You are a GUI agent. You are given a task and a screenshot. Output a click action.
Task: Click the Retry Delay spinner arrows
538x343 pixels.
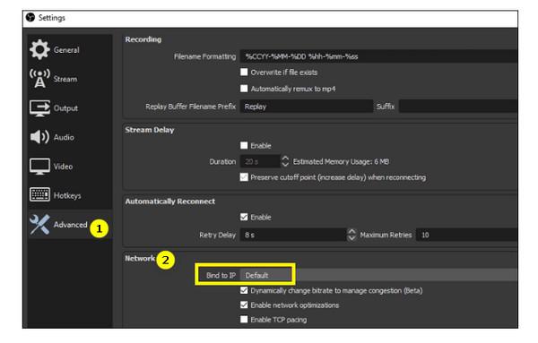click(351, 235)
